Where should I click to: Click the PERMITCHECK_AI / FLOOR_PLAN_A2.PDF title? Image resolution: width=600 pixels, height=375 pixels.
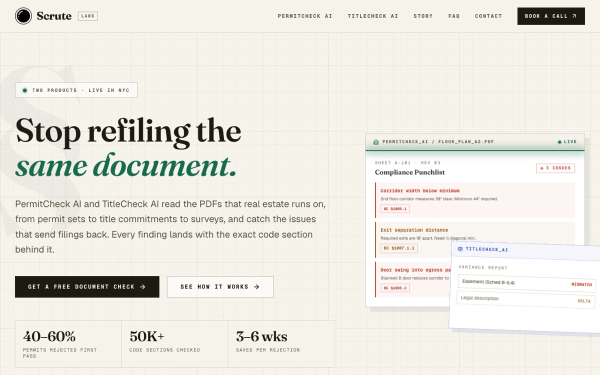(x=438, y=142)
